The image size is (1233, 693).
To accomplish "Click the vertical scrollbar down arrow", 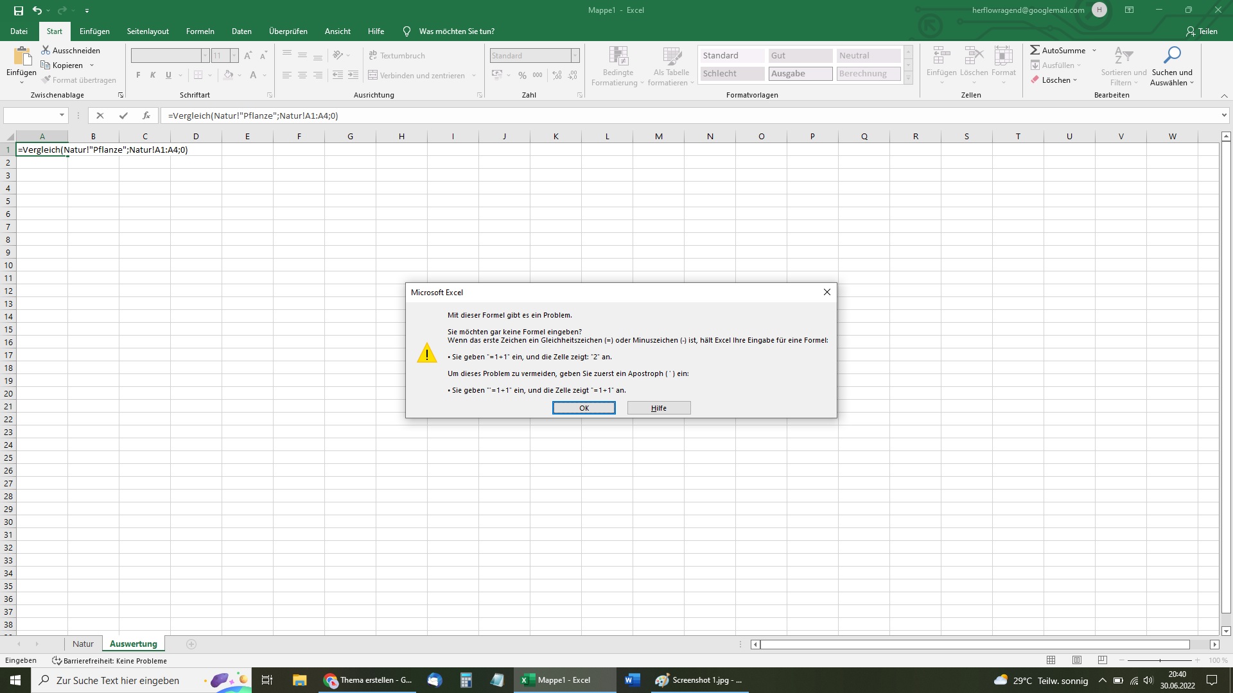I will point(1226,631).
